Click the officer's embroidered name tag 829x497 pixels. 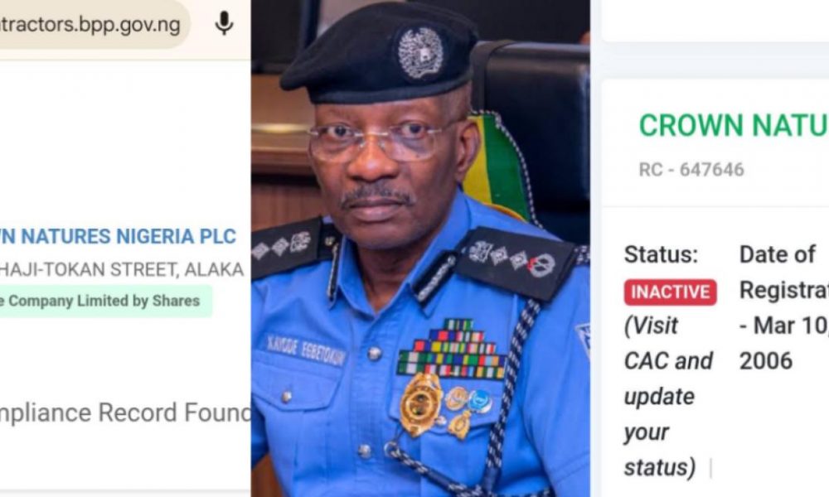[306, 350]
